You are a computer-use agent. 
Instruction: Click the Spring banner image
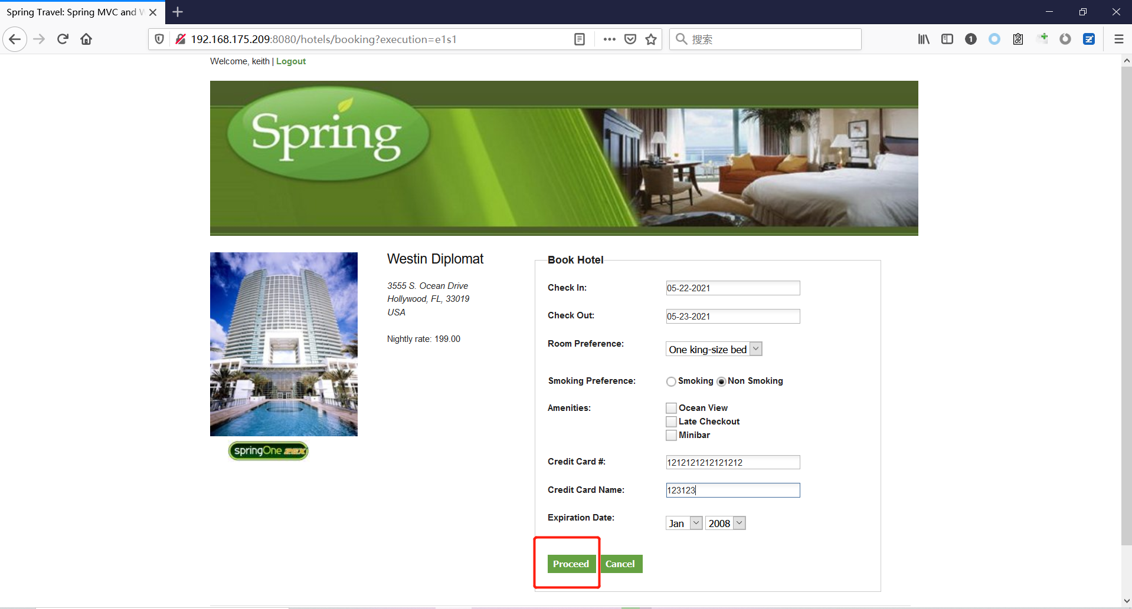[564, 158]
